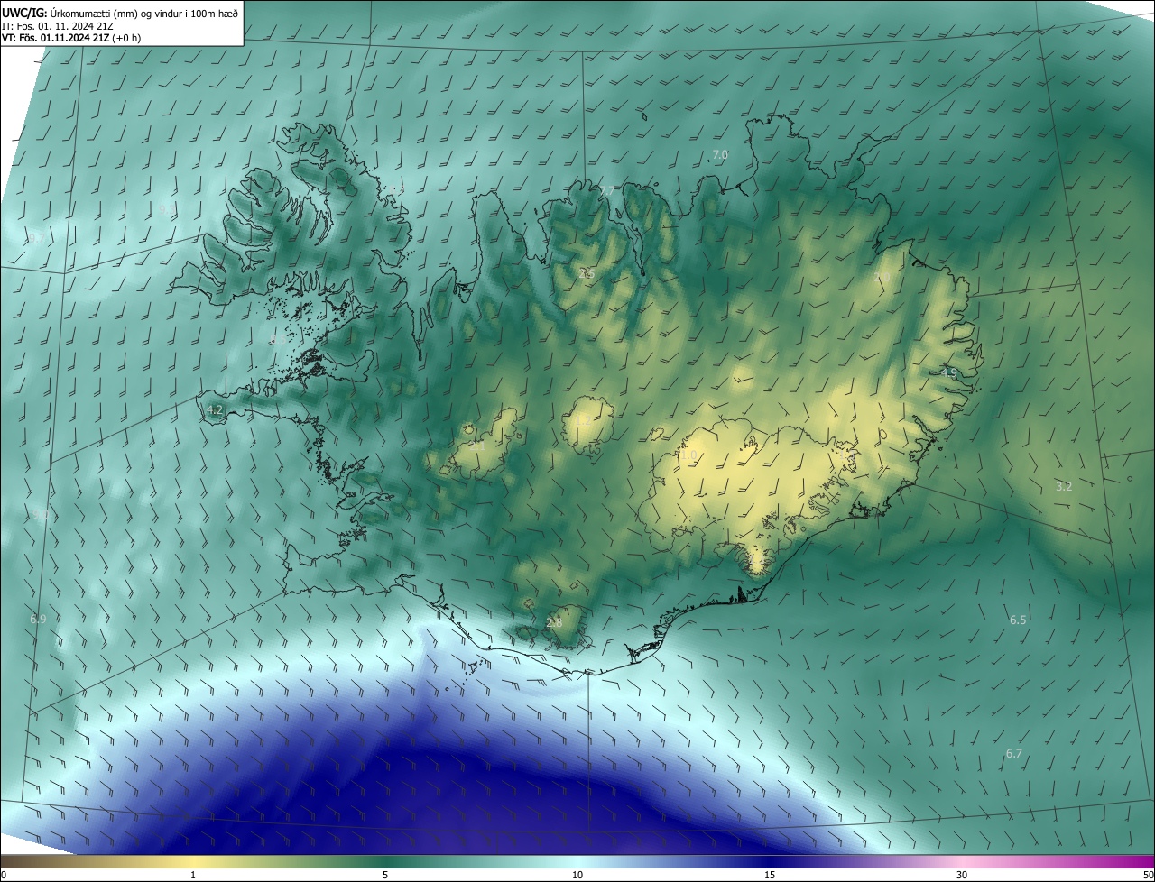Click the 4.2 value label
1155x882 pixels.
point(215,409)
